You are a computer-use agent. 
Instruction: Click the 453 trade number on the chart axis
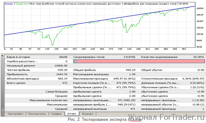[184, 49]
